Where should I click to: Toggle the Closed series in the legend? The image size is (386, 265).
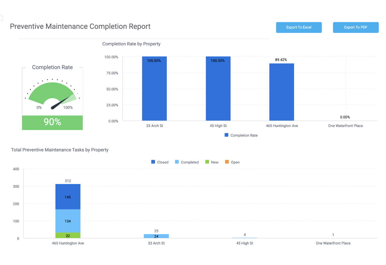tap(160, 162)
